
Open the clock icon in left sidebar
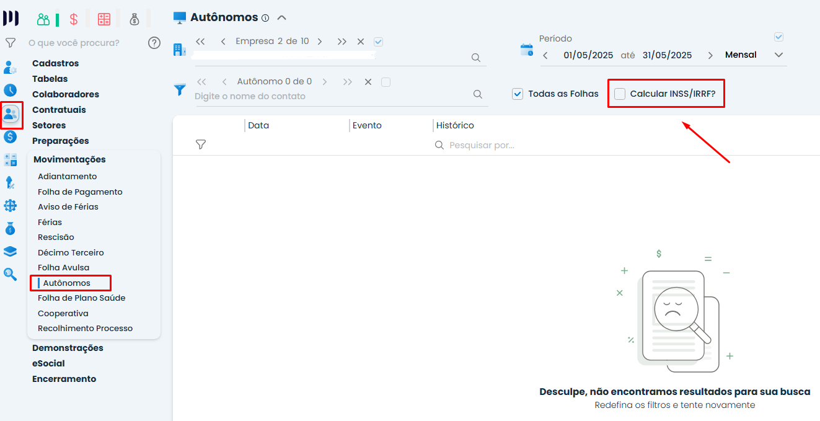click(11, 90)
